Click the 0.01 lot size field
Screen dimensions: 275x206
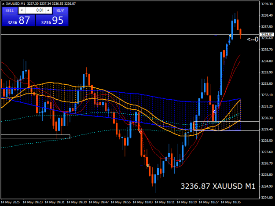tap(35, 11)
